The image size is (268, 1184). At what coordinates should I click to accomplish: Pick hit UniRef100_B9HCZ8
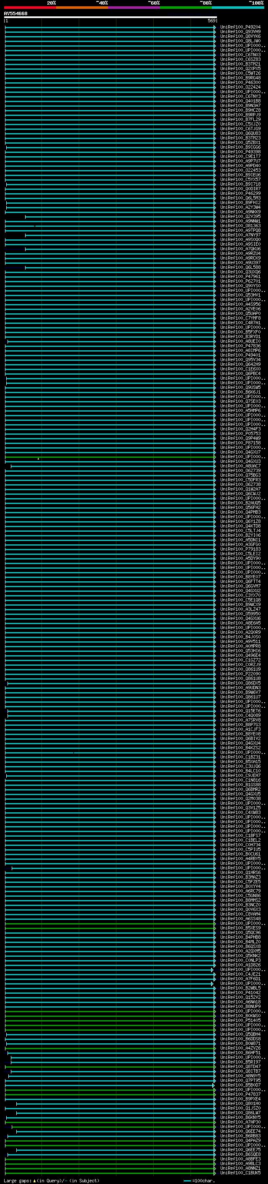click(x=240, y=110)
